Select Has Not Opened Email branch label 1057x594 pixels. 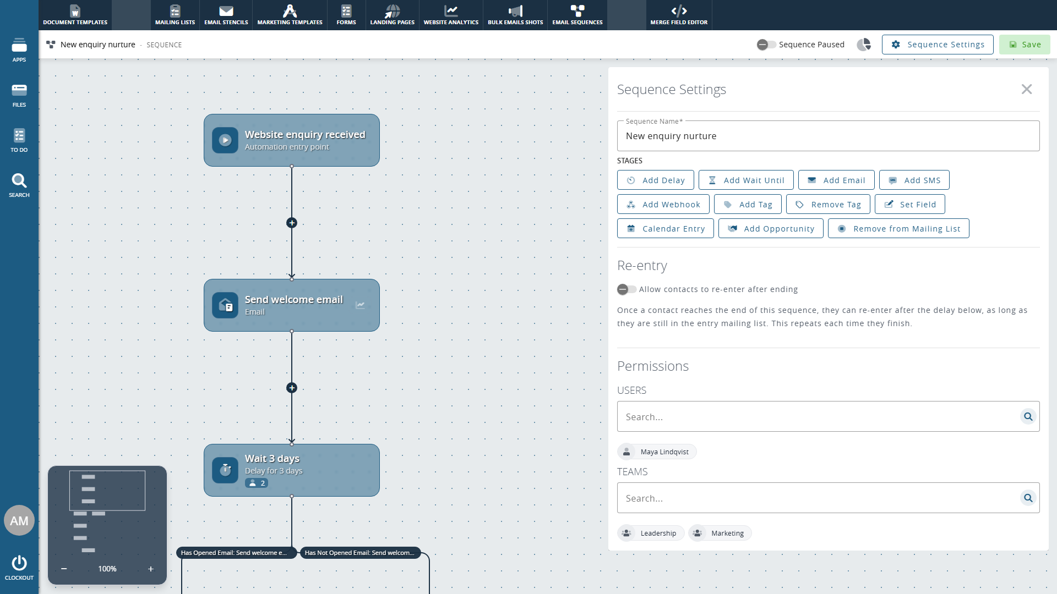click(x=360, y=553)
